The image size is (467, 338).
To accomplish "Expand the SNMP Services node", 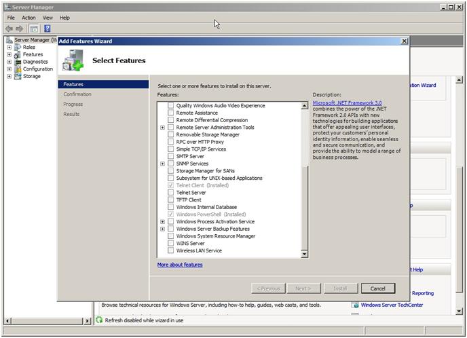I will (x=163, y=164).
